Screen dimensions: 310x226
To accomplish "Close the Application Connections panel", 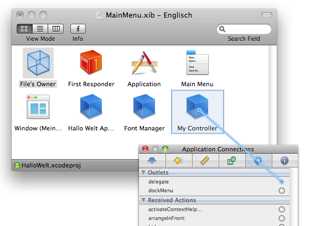I will (x=145, y=149).
